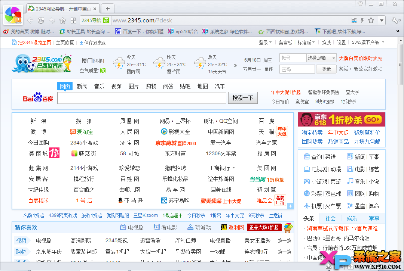Switch to 娱乐 news tab
The image size is (404, 271).
point(352,218)
